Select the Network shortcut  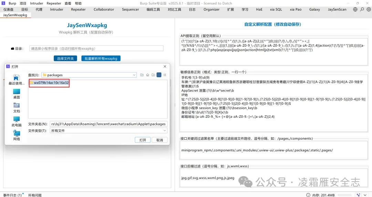(17, 136)
